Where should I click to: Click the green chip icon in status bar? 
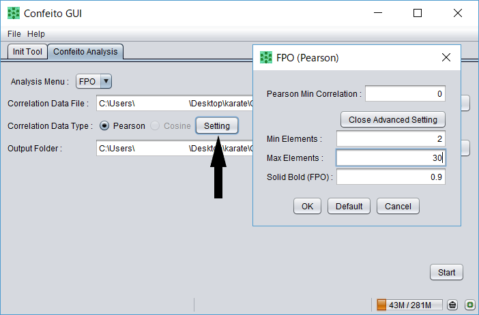(x=470, y=305)
